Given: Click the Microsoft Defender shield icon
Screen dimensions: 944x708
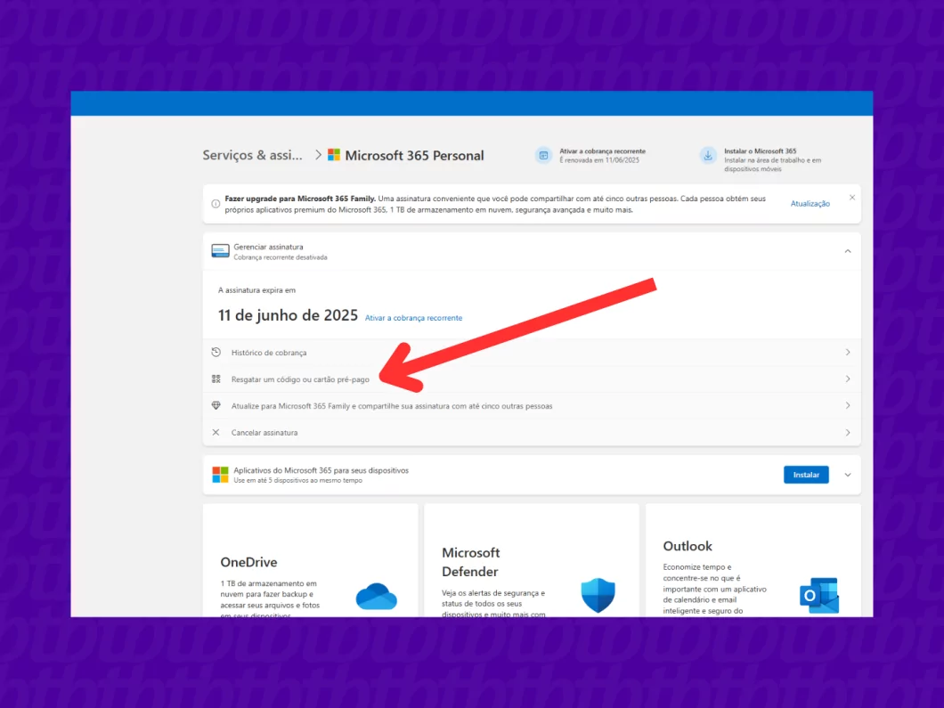Looking at the screenshot, I should click(598, 595).
